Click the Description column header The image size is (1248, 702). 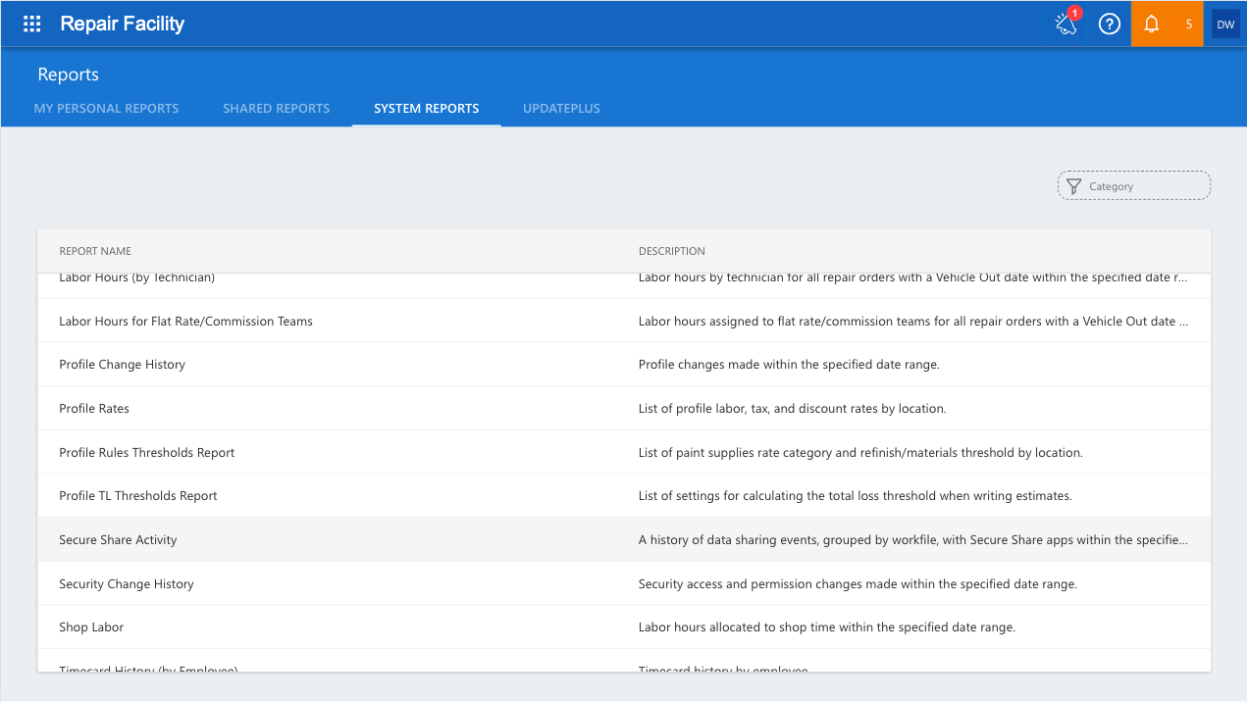click(x=672, y=251)
